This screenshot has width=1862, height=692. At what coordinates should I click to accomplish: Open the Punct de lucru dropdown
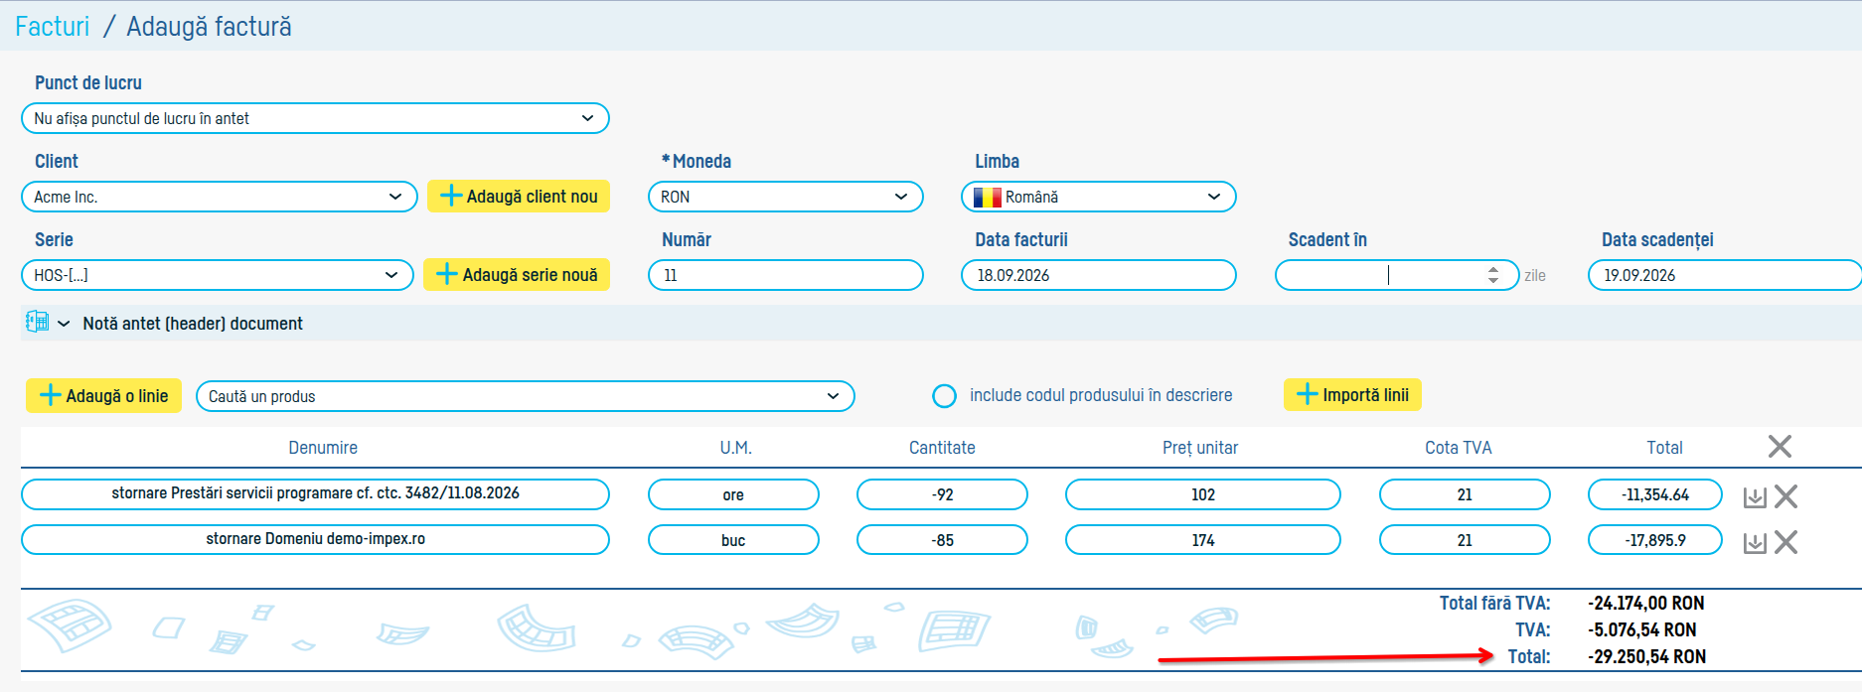tap(315, 118)
